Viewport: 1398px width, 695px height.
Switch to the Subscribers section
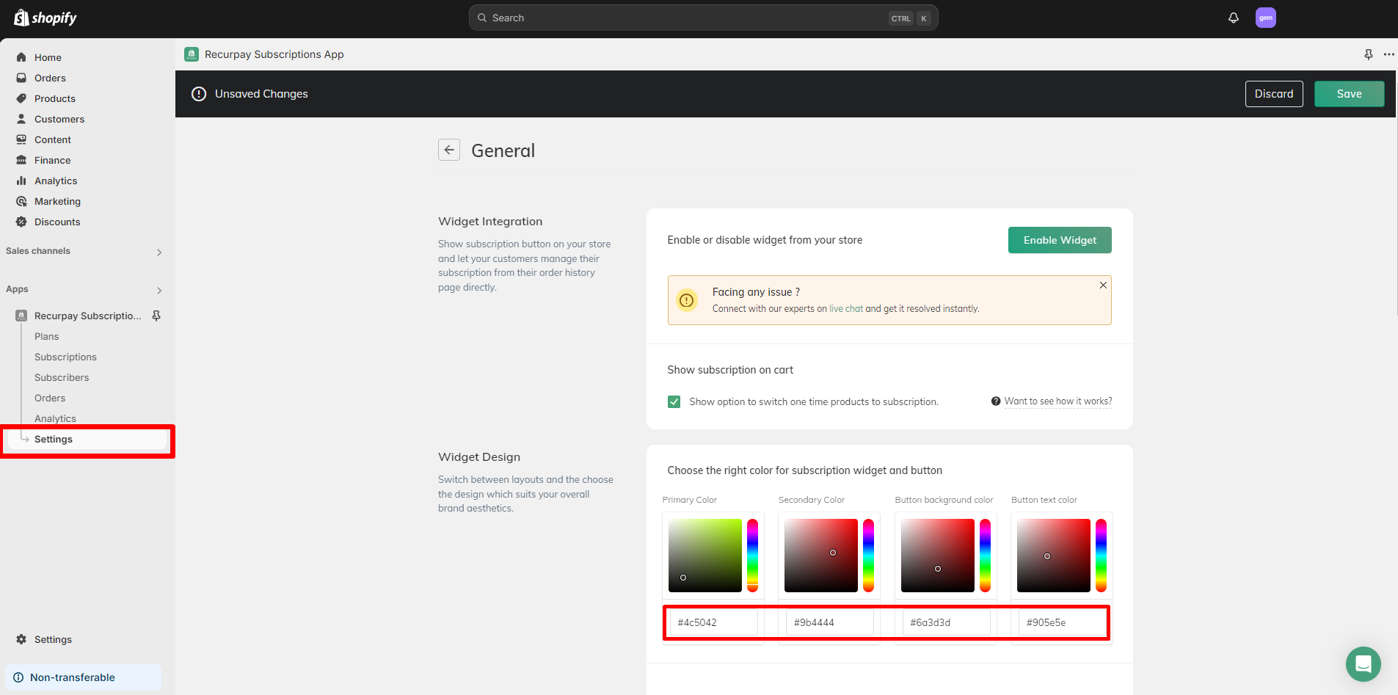62,377
